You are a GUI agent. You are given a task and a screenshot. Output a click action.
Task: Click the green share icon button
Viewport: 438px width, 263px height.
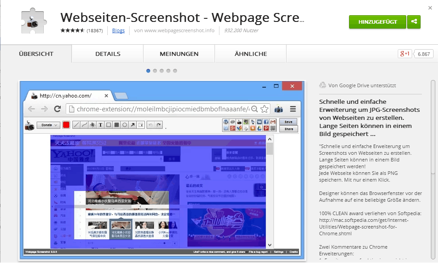coord(414,22)
